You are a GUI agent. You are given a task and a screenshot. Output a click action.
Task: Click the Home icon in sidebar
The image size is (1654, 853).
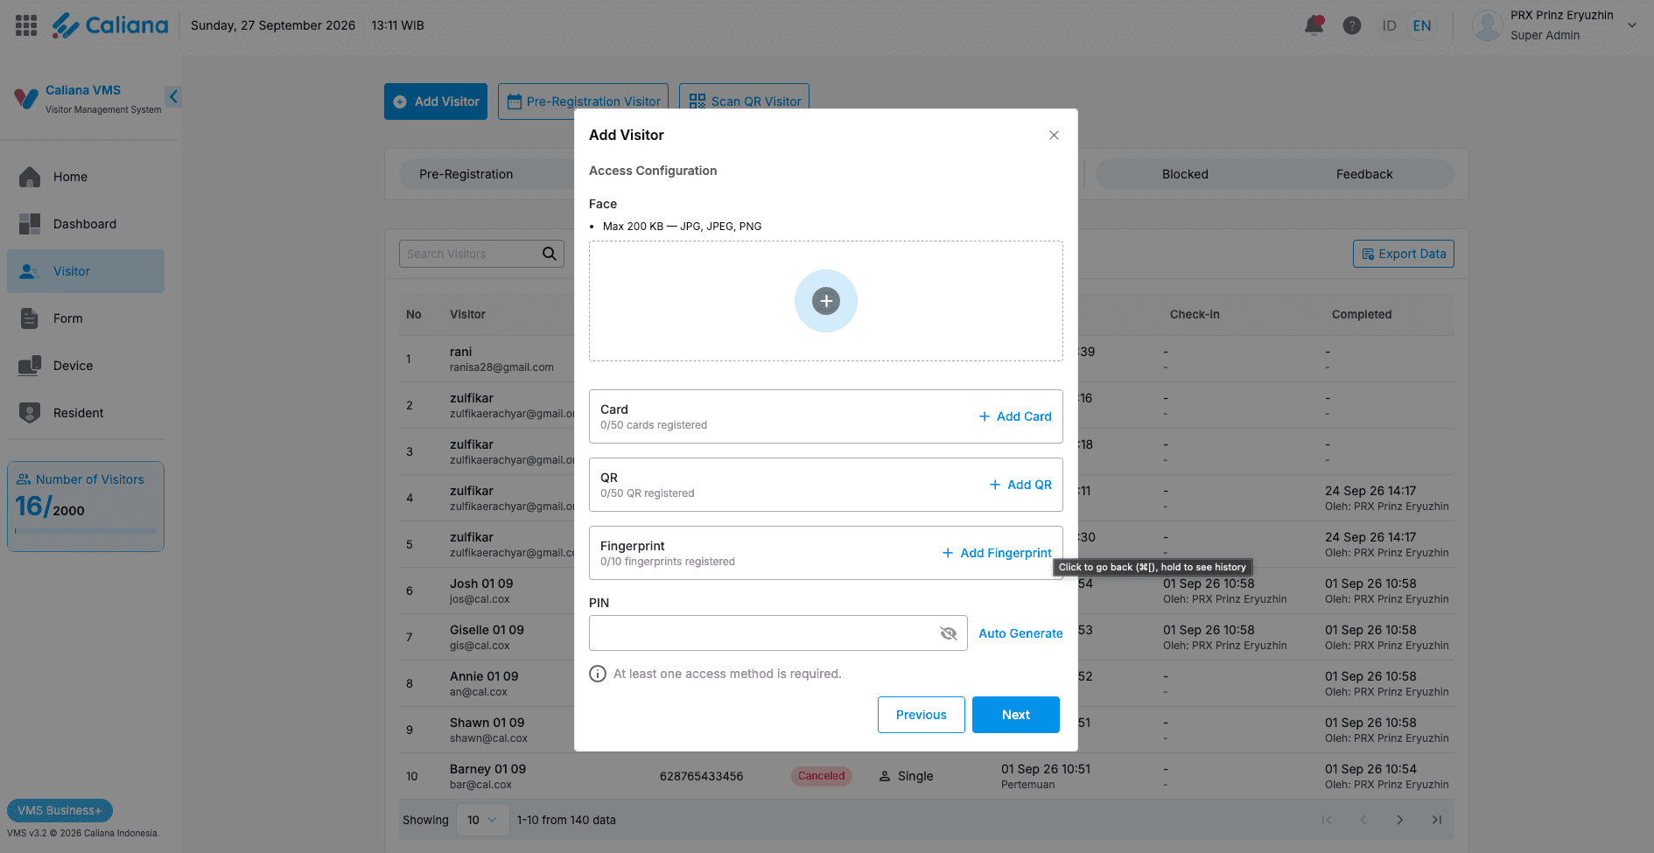[x=30, y=177]
